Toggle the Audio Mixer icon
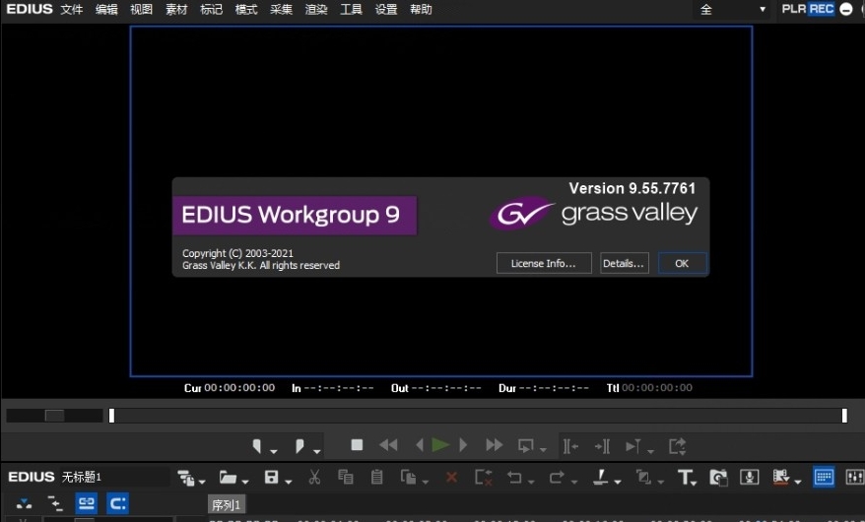 click(x=854, y=478)
